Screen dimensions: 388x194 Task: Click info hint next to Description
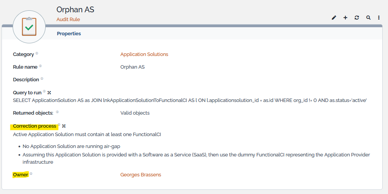42,79
